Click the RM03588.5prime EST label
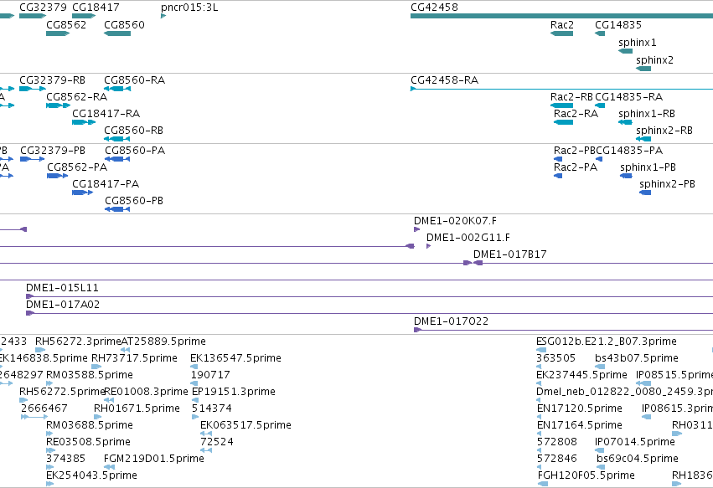 click(89, 375)
